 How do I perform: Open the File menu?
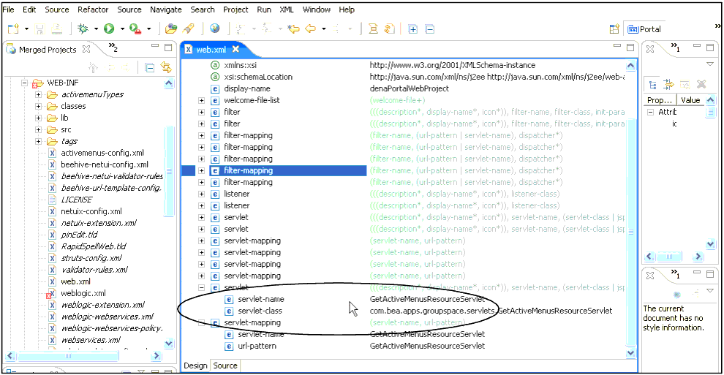(8, 10)
